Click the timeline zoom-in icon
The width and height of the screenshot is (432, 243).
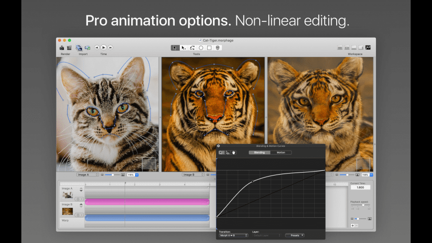tap(369, 219)
